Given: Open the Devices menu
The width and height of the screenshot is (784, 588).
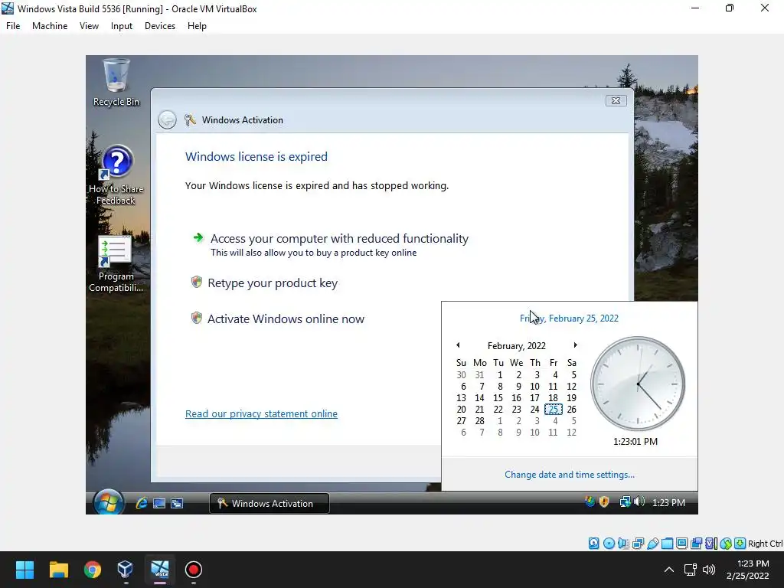Looking at the screenshot, I should pos(160,26).
